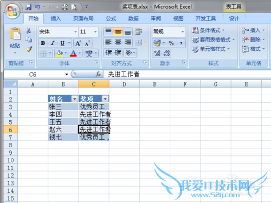Click 插入 cells button
Image resolution: width=271 pixels, height=203 pixels.
[x=253, y=30]
